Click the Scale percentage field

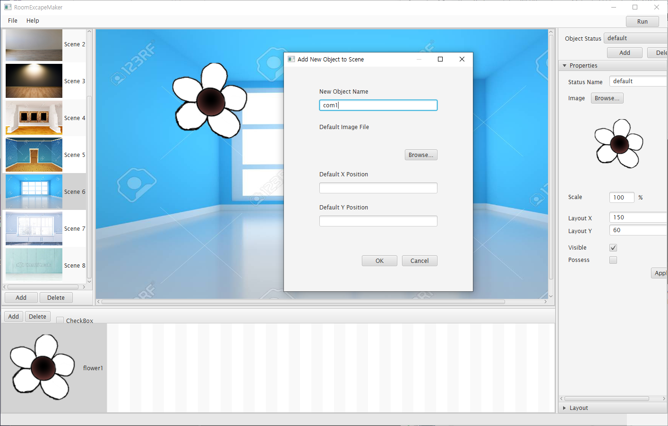(x=622, y=198)
